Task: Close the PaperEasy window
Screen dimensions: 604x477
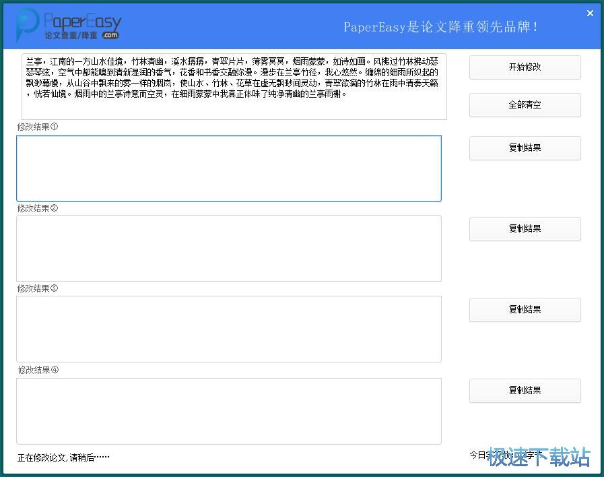Action: tap(590, 13)
